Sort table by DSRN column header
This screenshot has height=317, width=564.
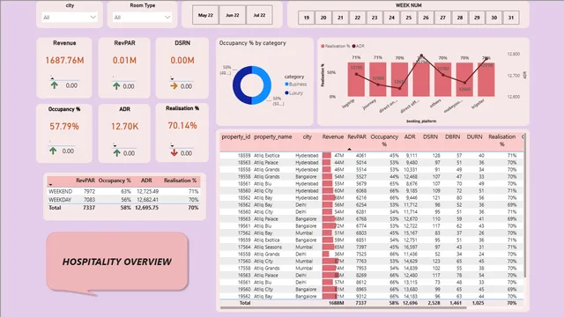pos(430,137)
